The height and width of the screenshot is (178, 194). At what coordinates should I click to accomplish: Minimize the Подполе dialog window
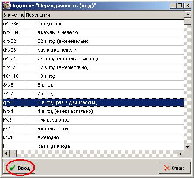click(173, 6)
